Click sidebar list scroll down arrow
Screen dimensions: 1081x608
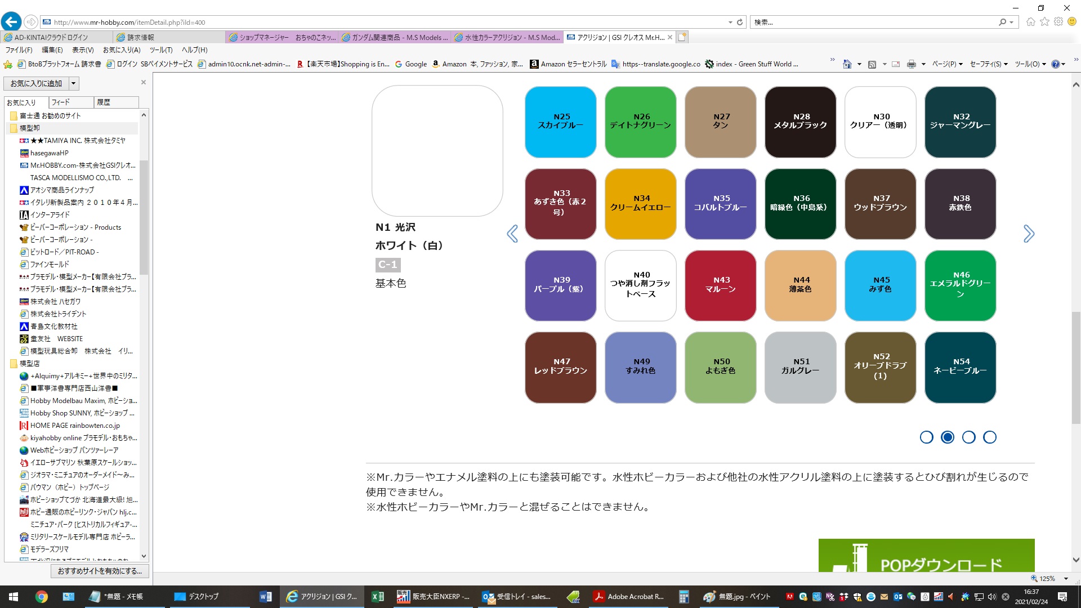144,556
